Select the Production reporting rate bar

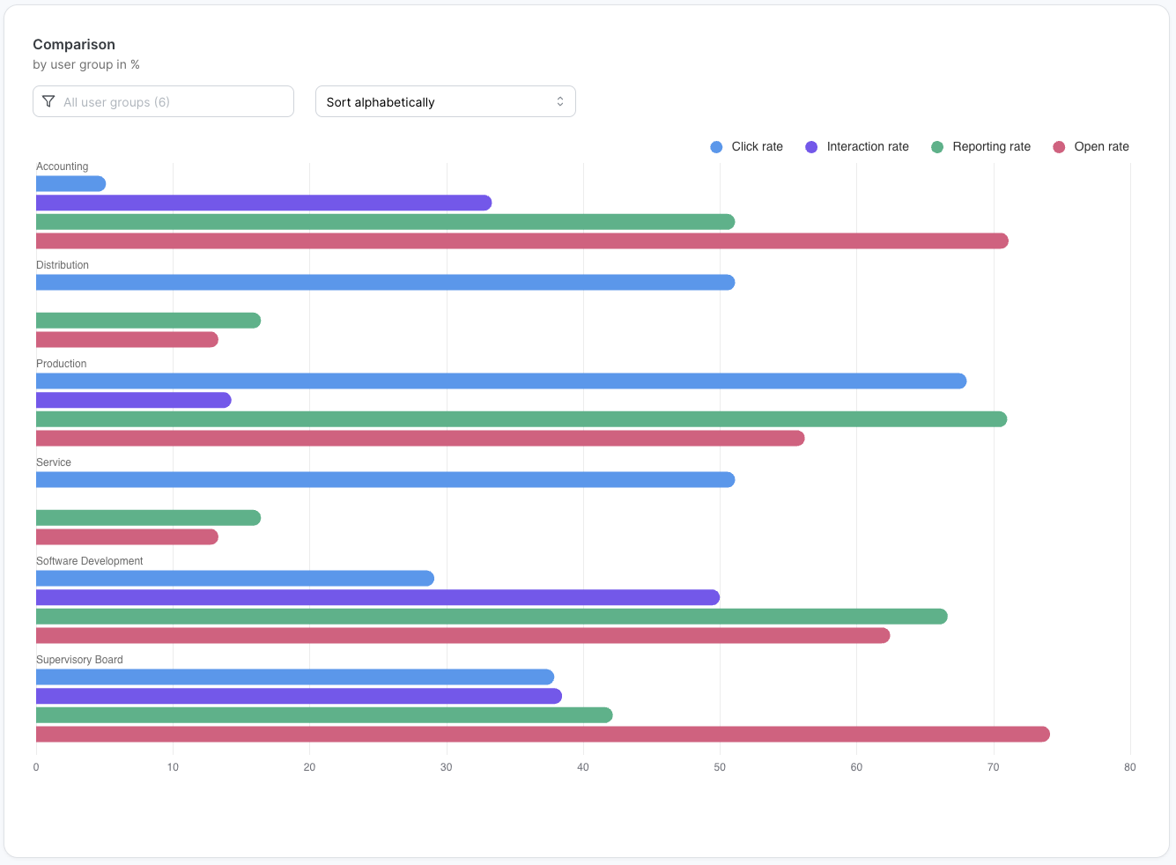point(521,419)
